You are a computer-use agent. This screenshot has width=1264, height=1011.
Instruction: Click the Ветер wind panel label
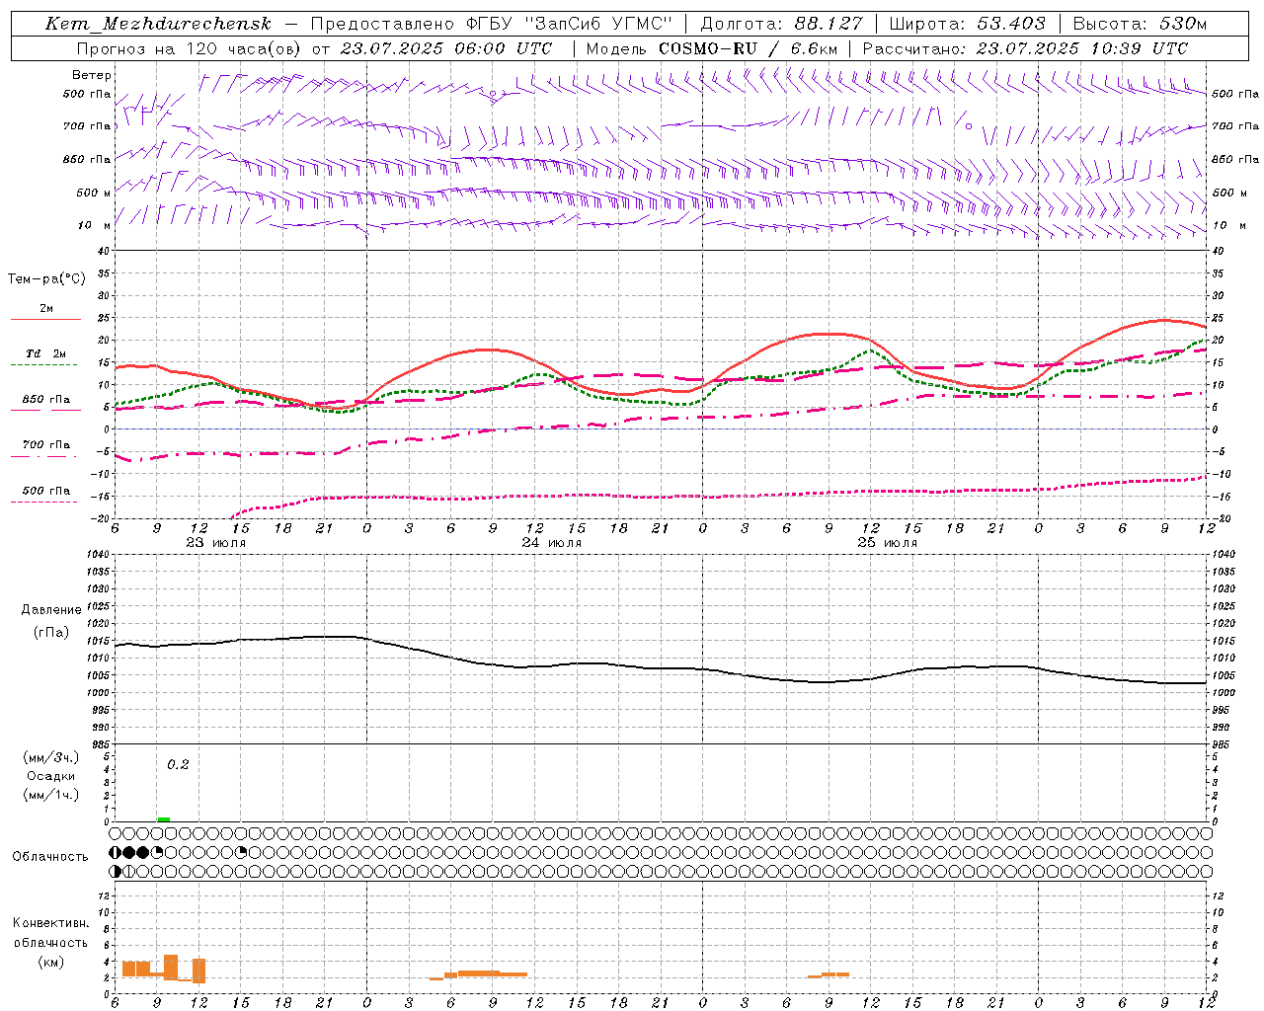pos(92,75)
